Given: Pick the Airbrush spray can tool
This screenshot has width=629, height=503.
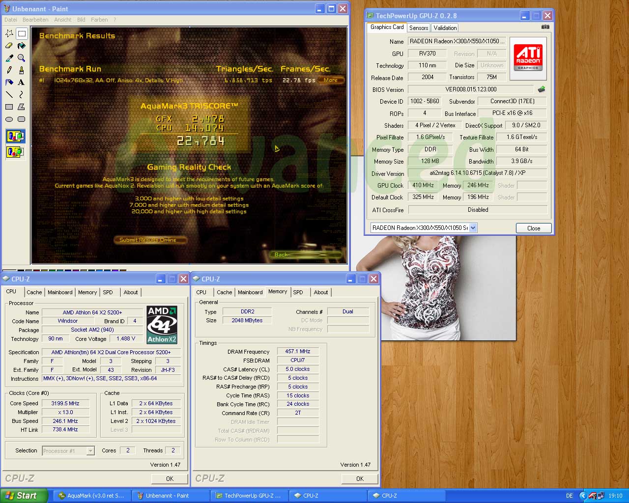Looking at the screenshot, I should [x=9, y=83].
